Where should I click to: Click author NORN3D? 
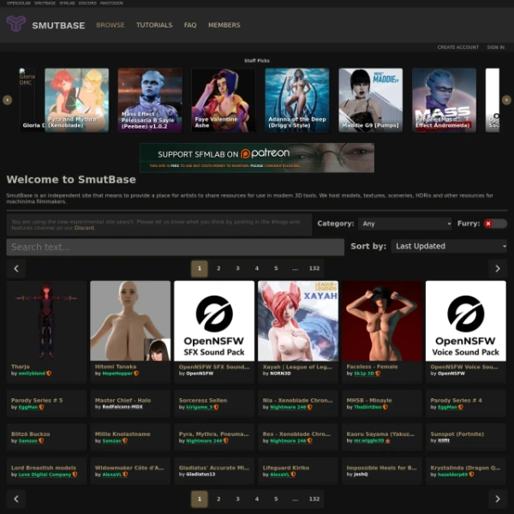tap(280, 374)
